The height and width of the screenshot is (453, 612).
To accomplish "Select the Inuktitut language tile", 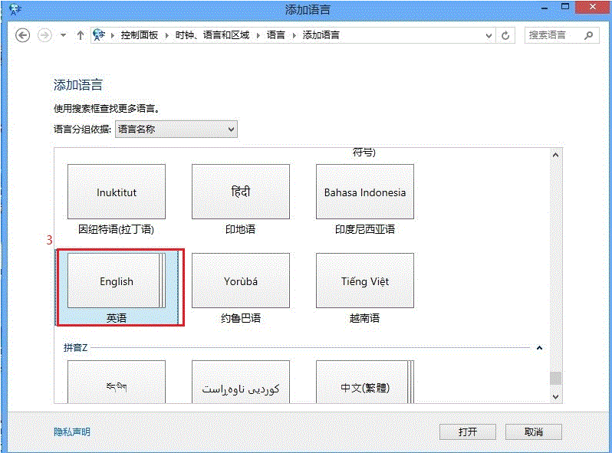I will point(117,192).
